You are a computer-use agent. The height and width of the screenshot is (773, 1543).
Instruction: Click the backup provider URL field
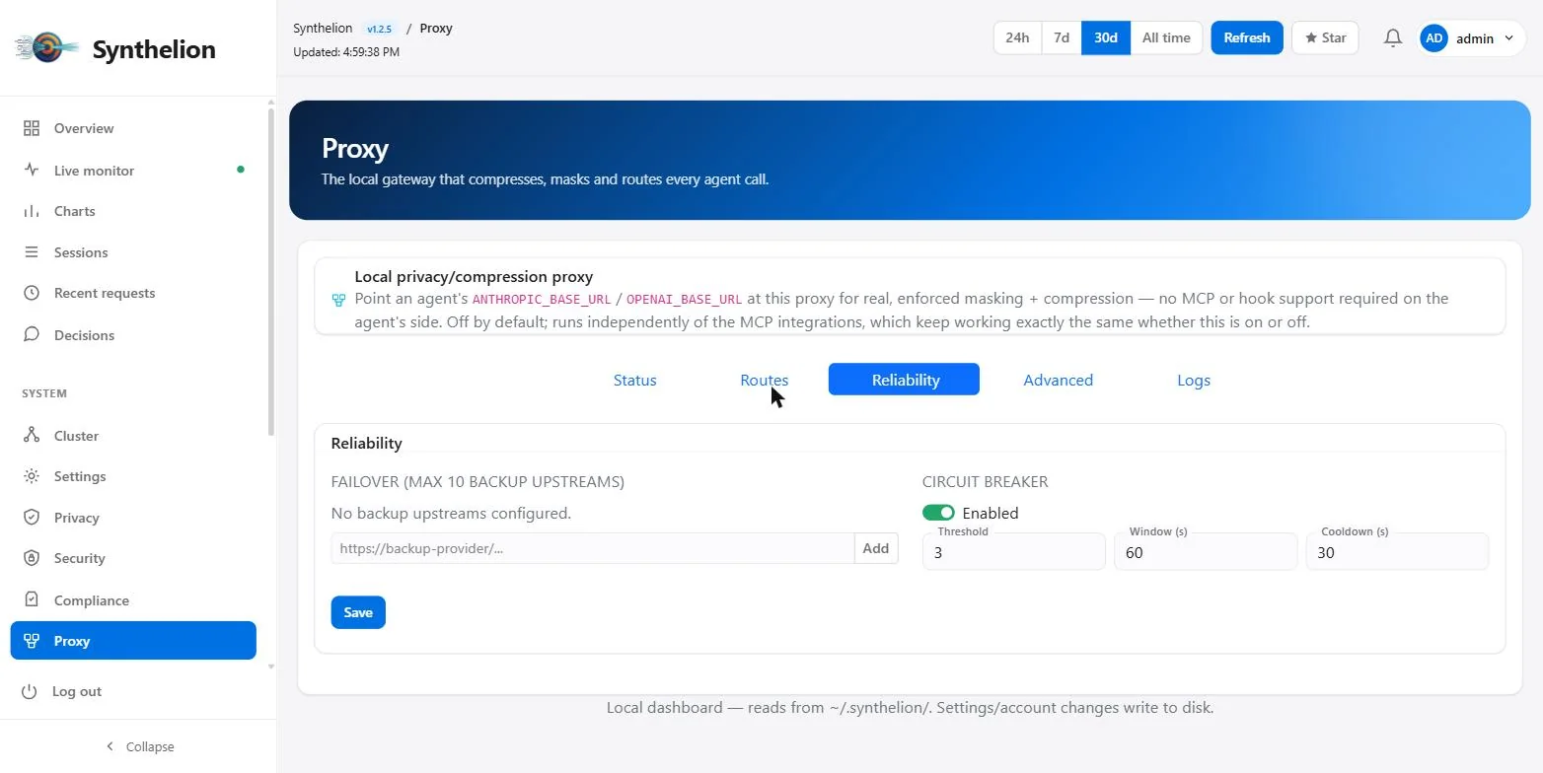tap(593, 548)
